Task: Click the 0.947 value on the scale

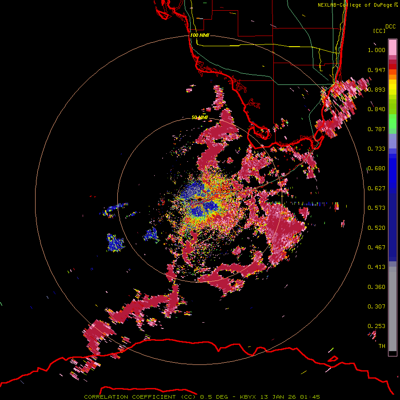Action: pyautogui.click(x=376, y=70)
